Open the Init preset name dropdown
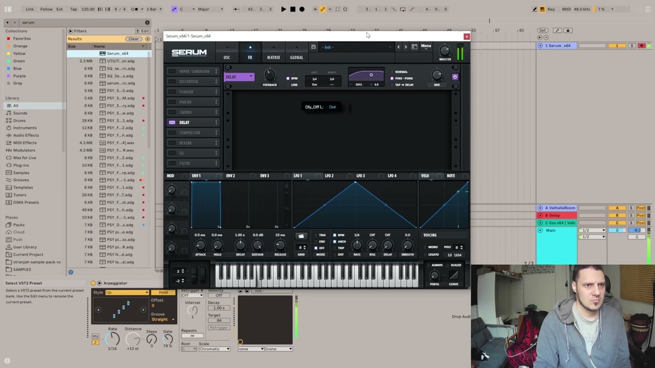This screenshot has width=655, height=368. coord(356,47)
